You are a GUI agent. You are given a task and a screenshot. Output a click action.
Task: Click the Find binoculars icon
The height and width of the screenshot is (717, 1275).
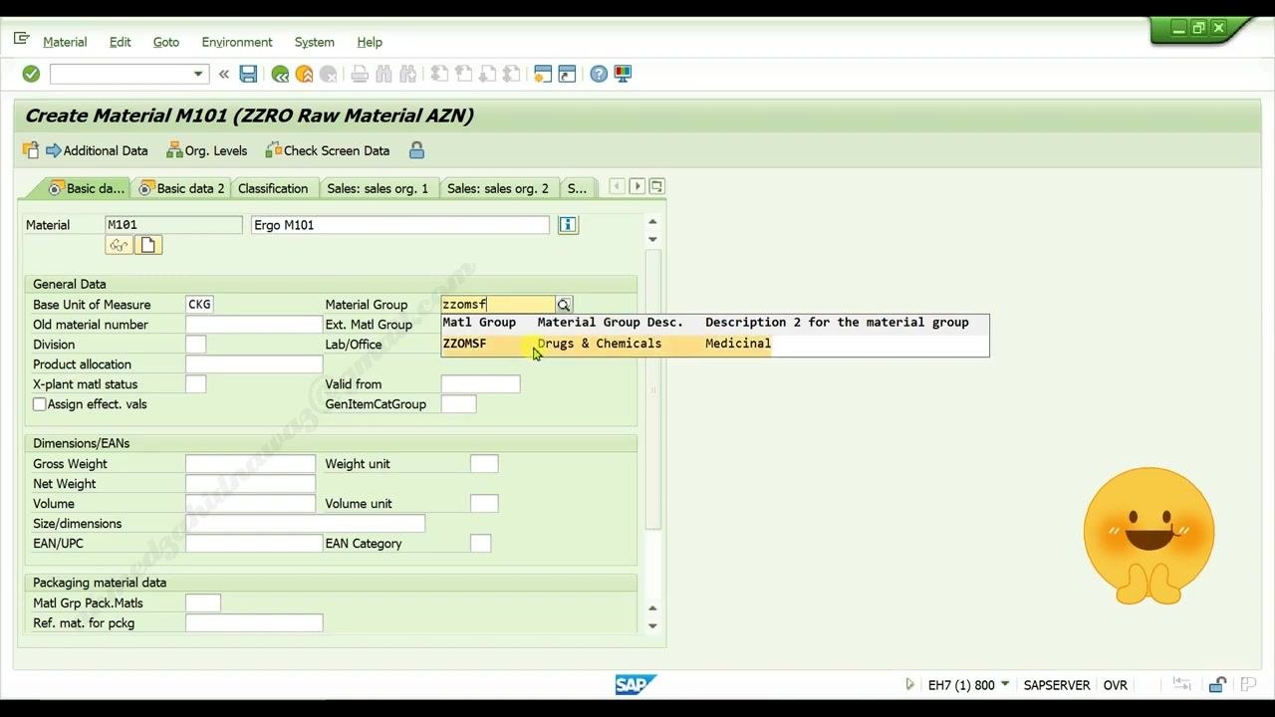pyautogui.click(x=383, y=74)
